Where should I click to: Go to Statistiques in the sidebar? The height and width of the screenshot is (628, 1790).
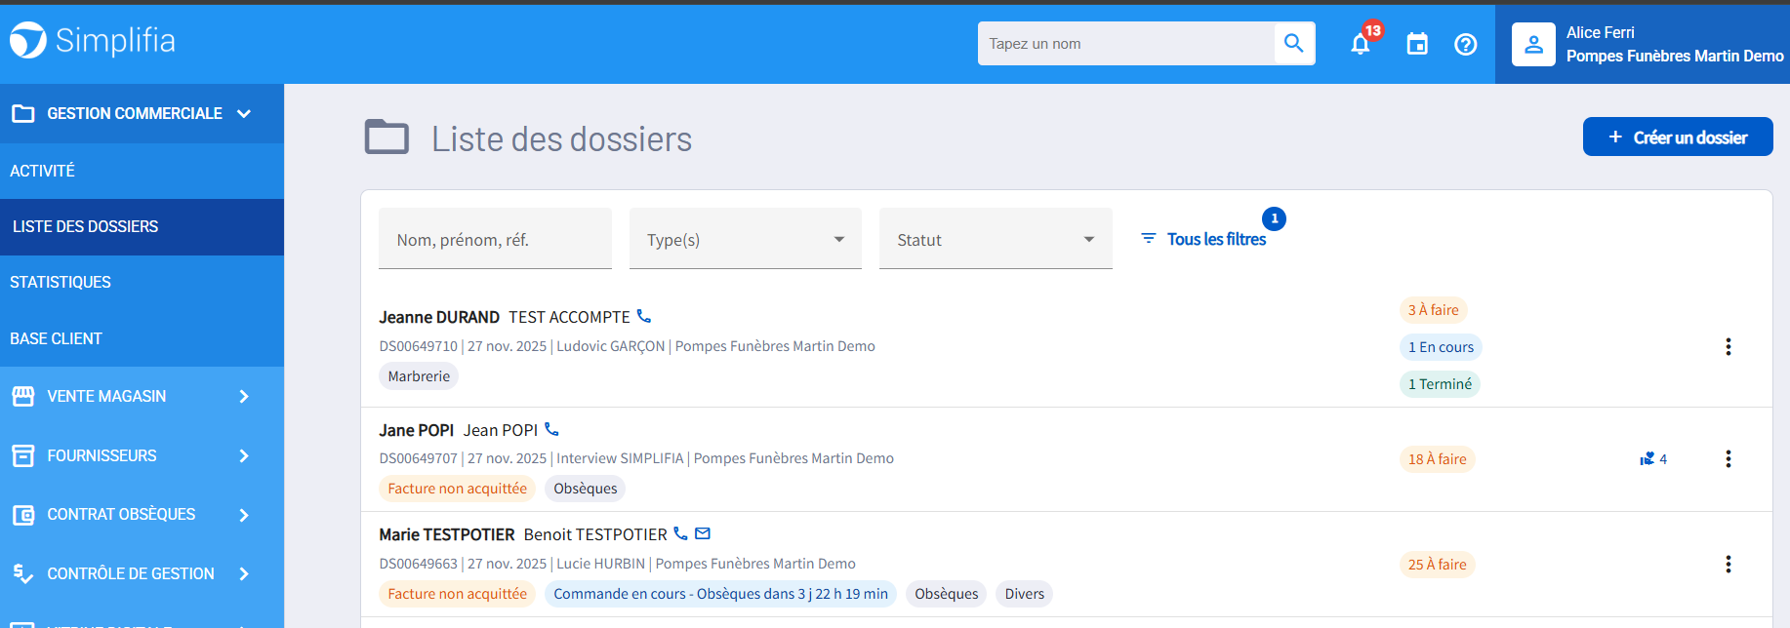[61, 282]
